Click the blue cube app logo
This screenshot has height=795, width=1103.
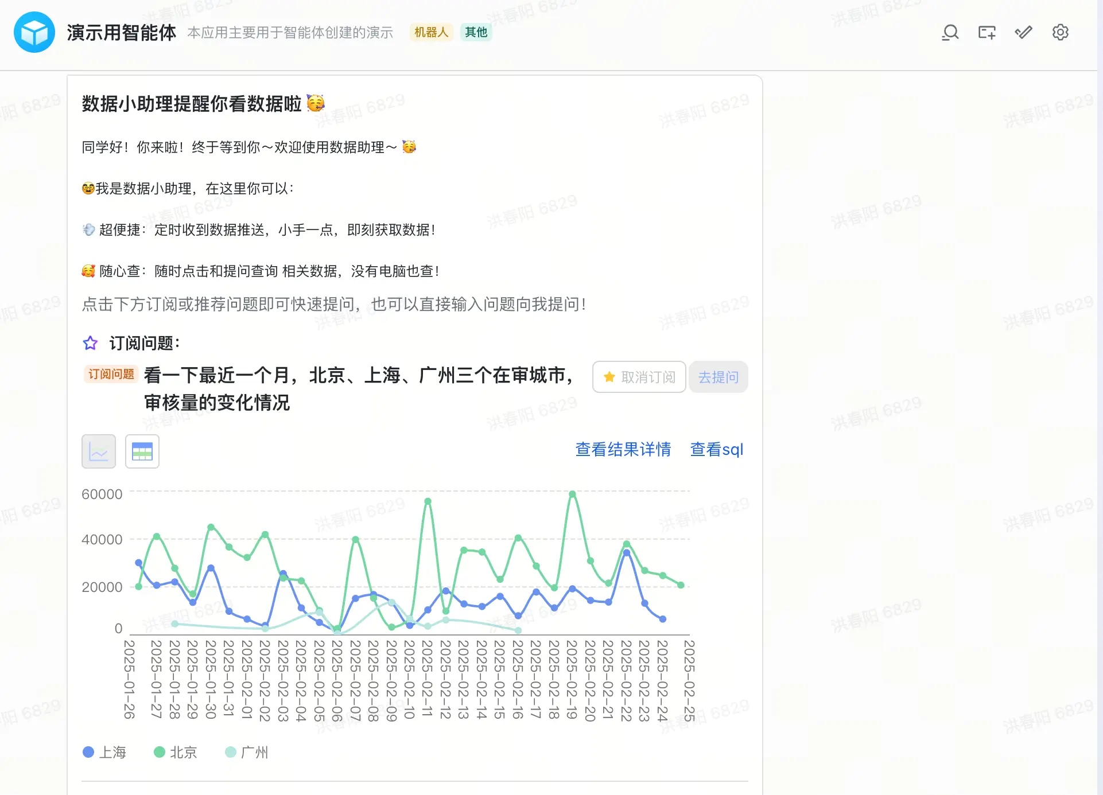pyautogui.click(x=34, y=32)
